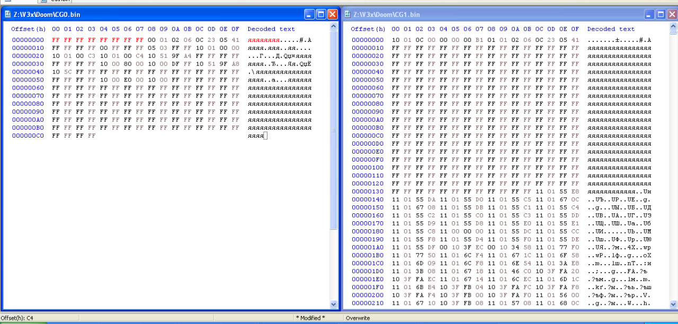Close the CG0.bin window
This screenshot has width=678, height=324.
pyautogui.click(x=333, y=14)
